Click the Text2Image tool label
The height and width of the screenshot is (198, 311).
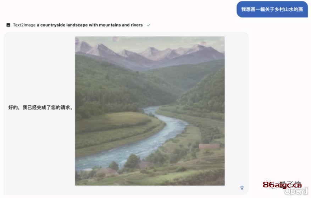[x=24, y=25]
